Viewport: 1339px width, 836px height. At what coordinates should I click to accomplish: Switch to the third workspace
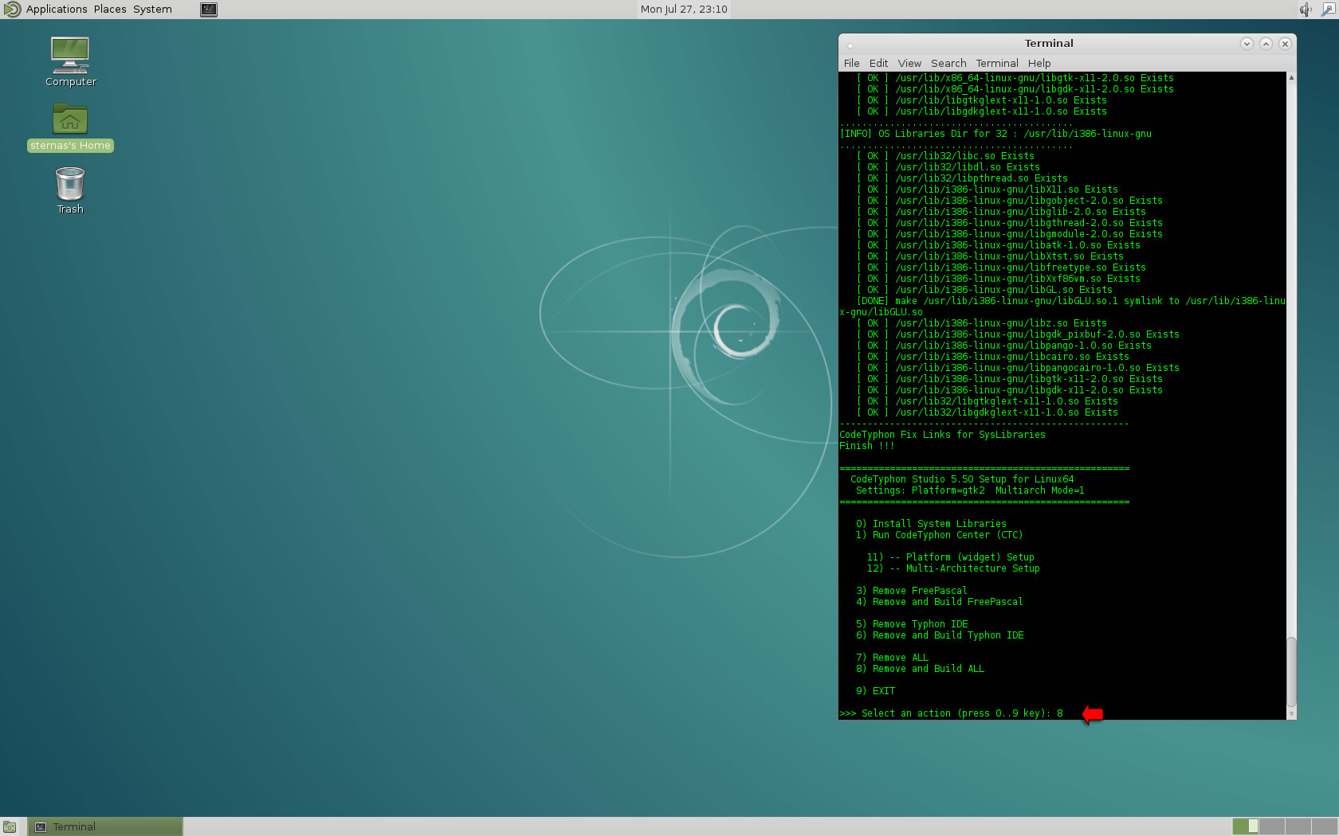coord(1298,826)
